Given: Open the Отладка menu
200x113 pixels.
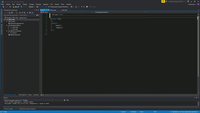Looking at the screenshot, I should click(31, 4).
